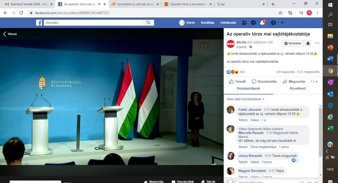The width and height of the screenshot is (338, 183).
Task: Click Megosztás in the post action bar
Action: click(x=294, y=82)
